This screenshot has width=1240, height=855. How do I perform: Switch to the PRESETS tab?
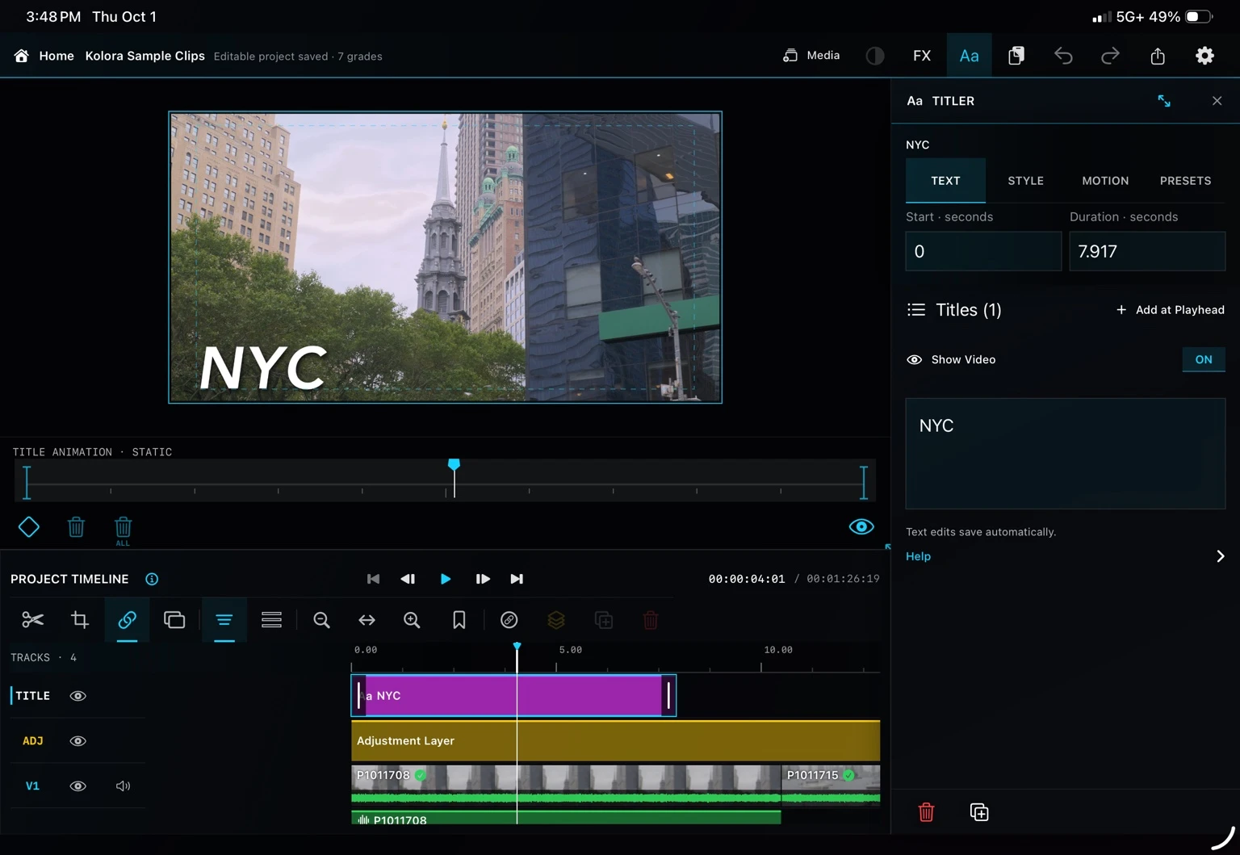1185,181
